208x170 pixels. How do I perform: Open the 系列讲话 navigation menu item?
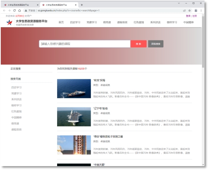tap(156, 22)
